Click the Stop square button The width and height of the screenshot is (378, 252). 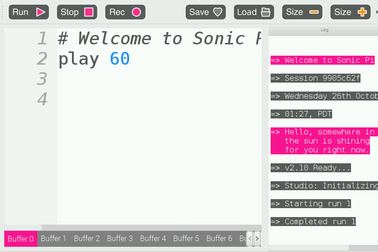coord(77,12)
